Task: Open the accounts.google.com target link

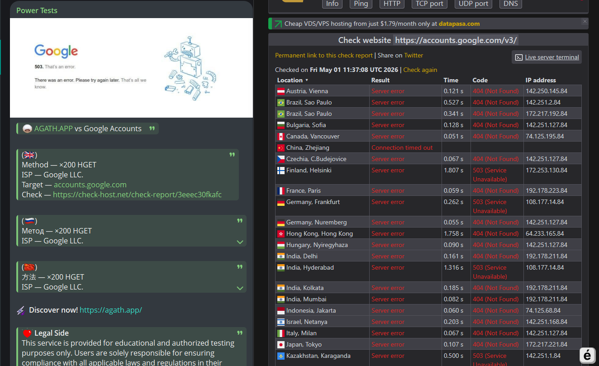Action: [90, 185]
